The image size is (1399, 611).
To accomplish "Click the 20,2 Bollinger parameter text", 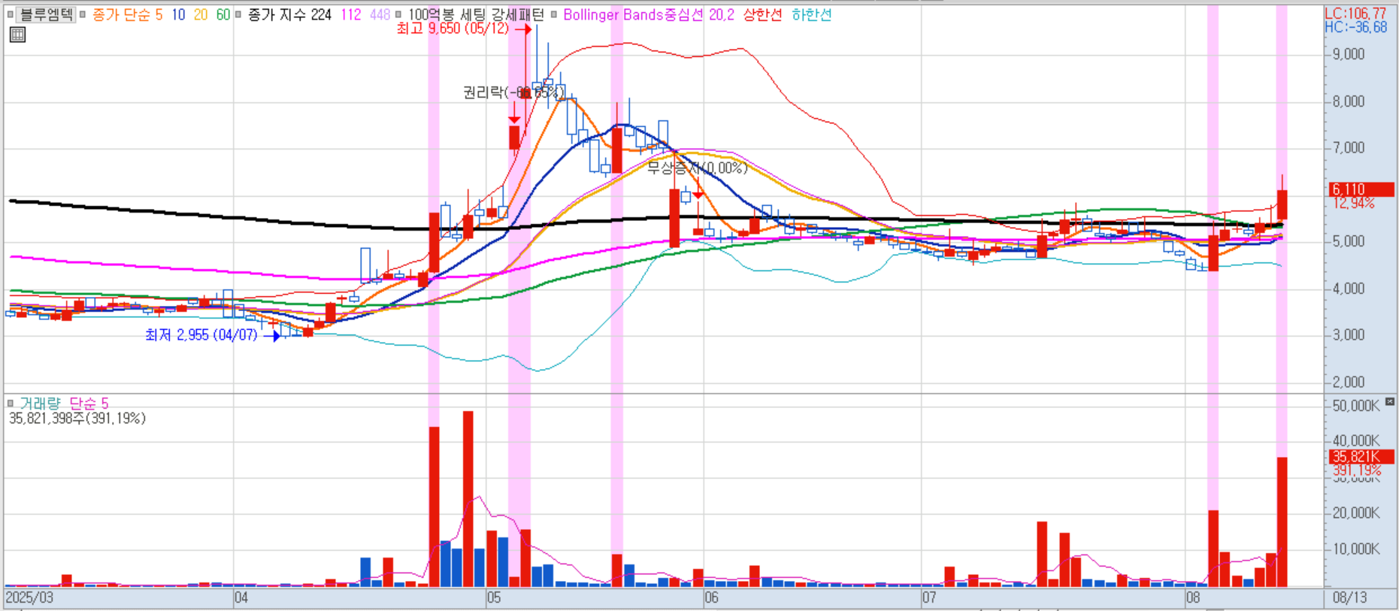I will pyautogui.click(x=722, y=15).
